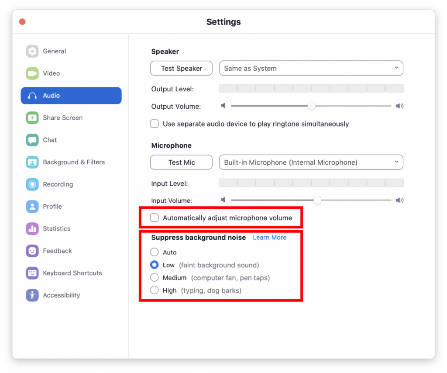
Task: Open the Accessibility label in sidebar
Action: [x=61, y=295]
